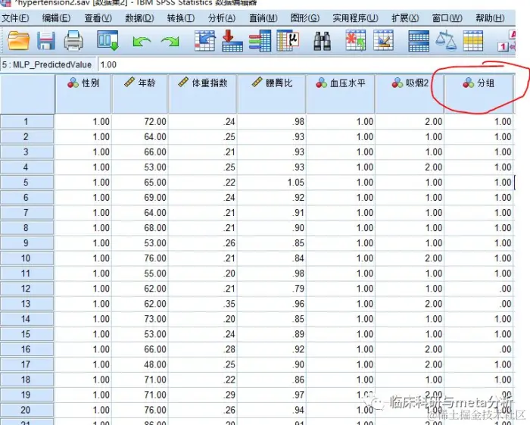Image resolution: width=530 pixels, height=425 pixels.
Task: Select row header number 5
Action: pyautogui.click(x=26, y=183)
